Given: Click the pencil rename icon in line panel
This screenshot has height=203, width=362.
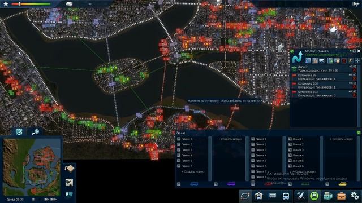Looking at the screenshot, I should coord(351,60).
